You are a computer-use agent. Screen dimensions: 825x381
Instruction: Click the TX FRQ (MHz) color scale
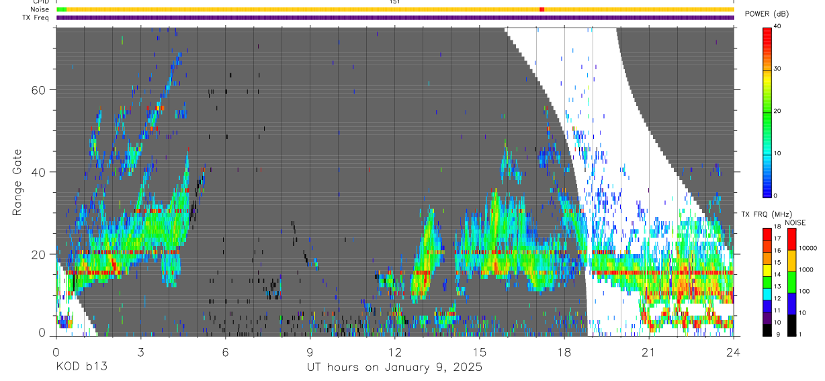pyautogui.click(x=767, y=282)
